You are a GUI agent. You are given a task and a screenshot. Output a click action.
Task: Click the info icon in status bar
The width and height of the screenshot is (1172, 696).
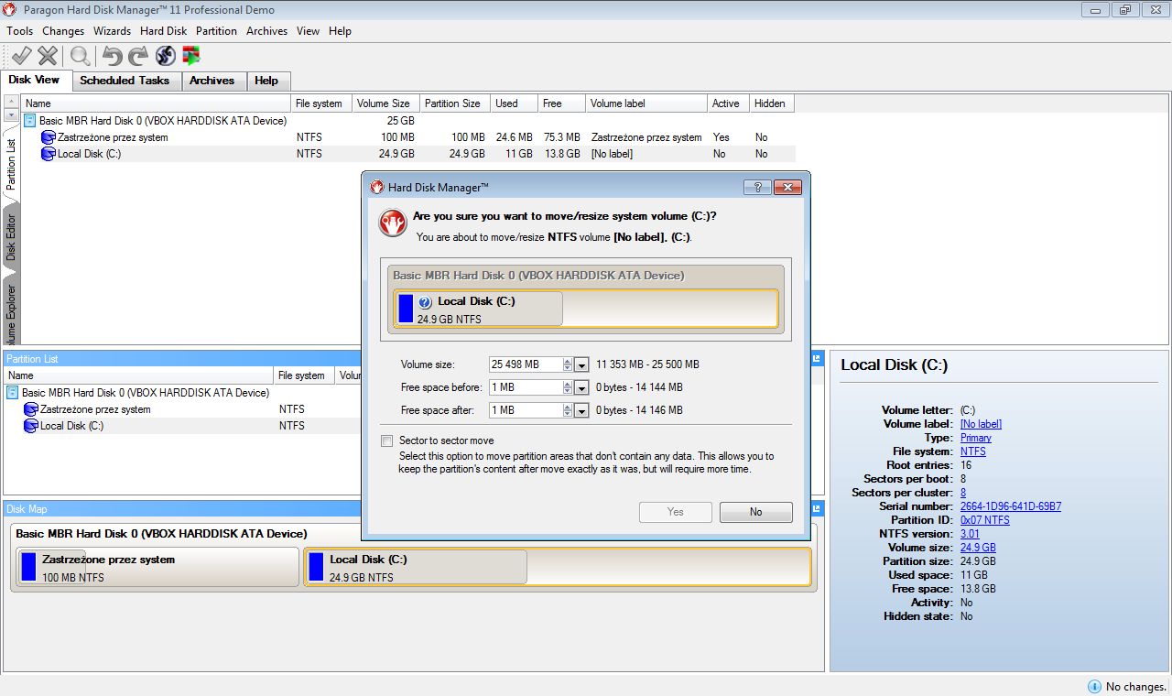pyautogui.click(x=1094, y=686)
